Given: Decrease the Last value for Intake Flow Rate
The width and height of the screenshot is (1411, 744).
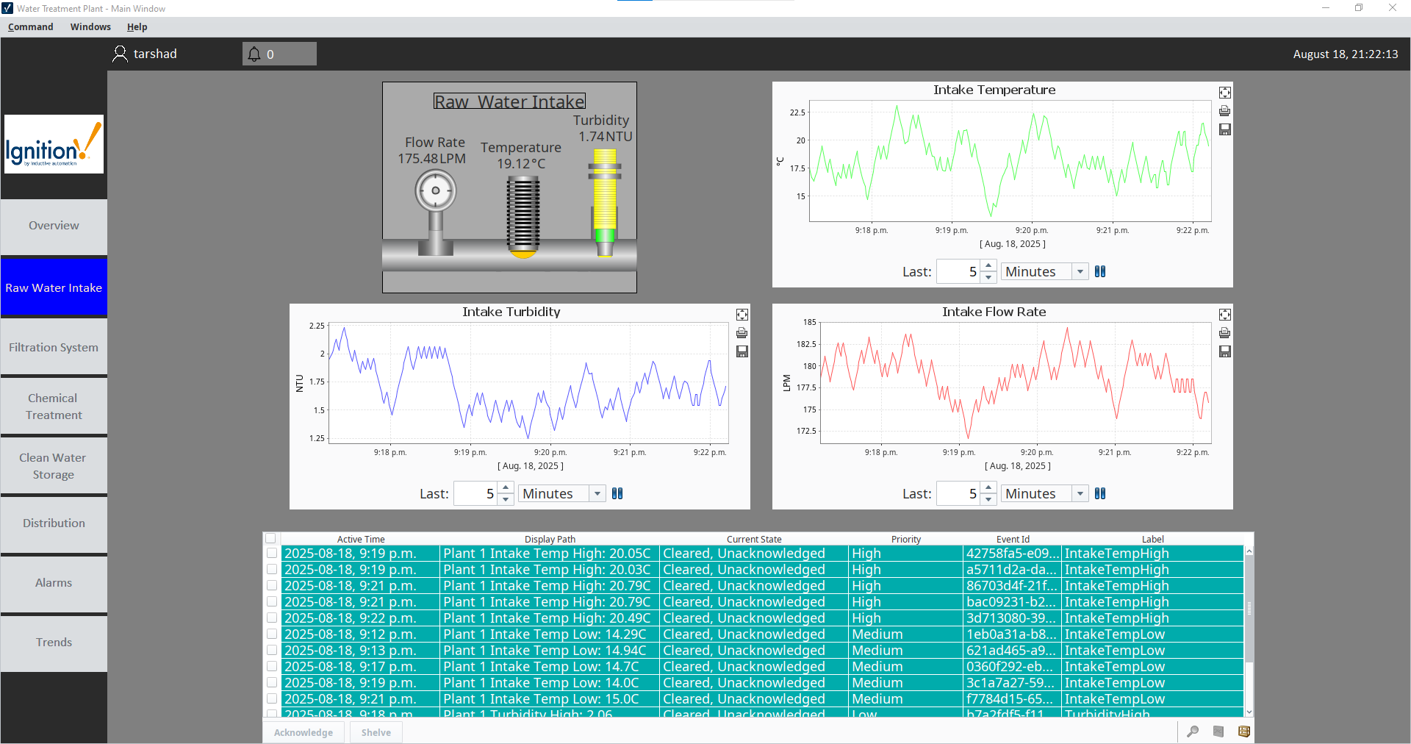Looking at the screenshot, I should [988, 499].
